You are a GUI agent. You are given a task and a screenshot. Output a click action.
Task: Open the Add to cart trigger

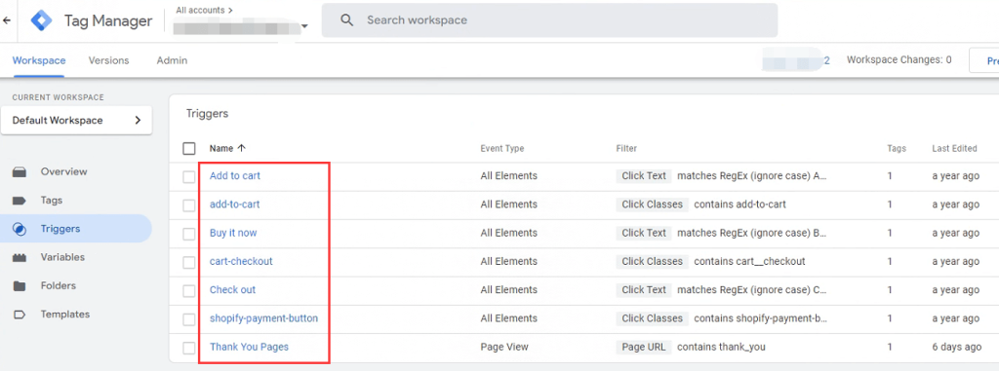pyautogui.click(x=235, y=175)
